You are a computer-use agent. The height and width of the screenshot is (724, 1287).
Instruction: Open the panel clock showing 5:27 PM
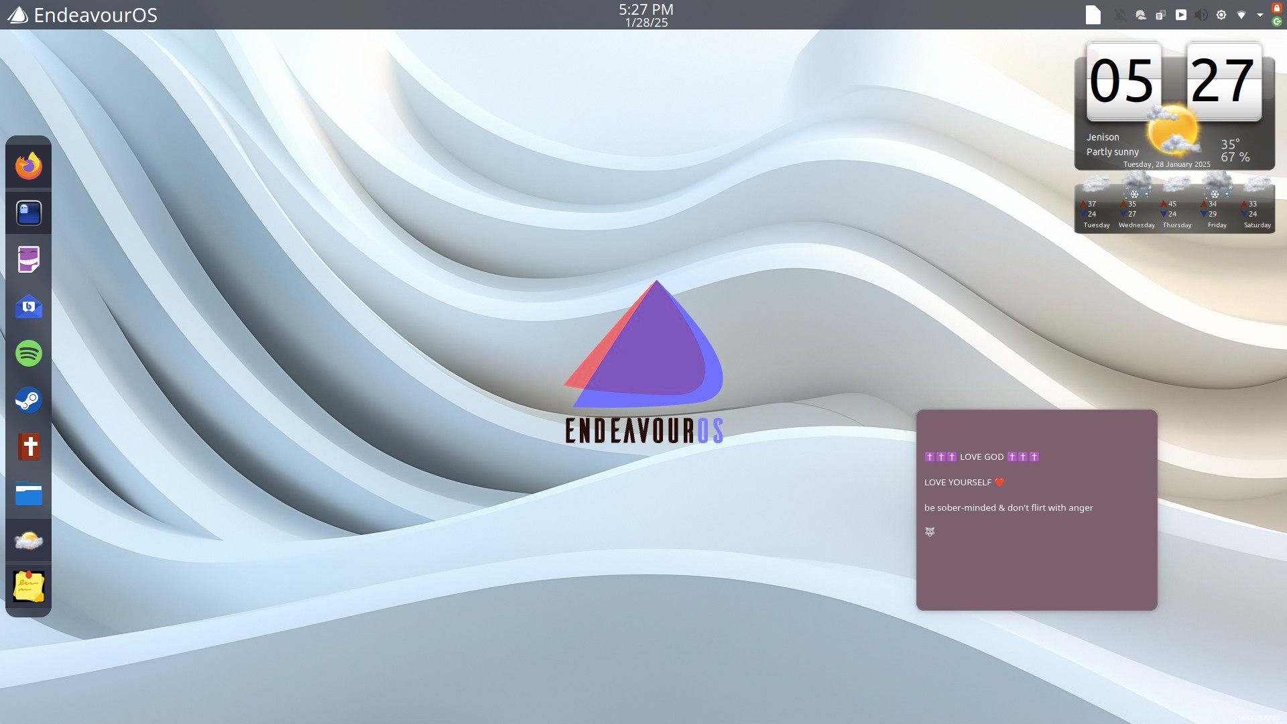[x=646, y=15]
